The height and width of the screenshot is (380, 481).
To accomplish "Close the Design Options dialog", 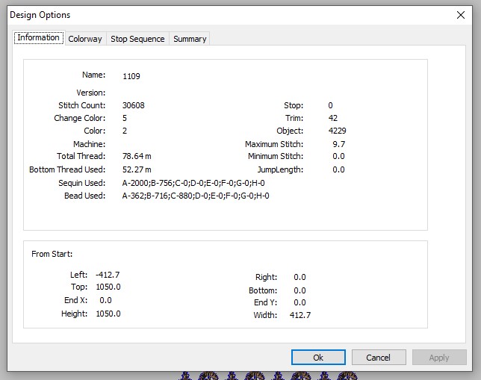I will click(460, 15).
